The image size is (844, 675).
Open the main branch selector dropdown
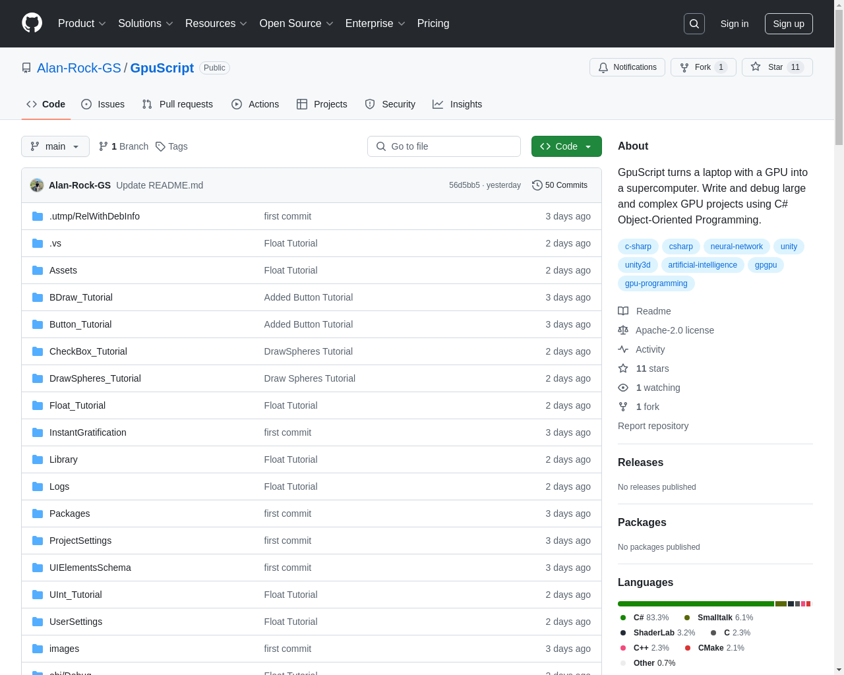click(x=55, y=146)
